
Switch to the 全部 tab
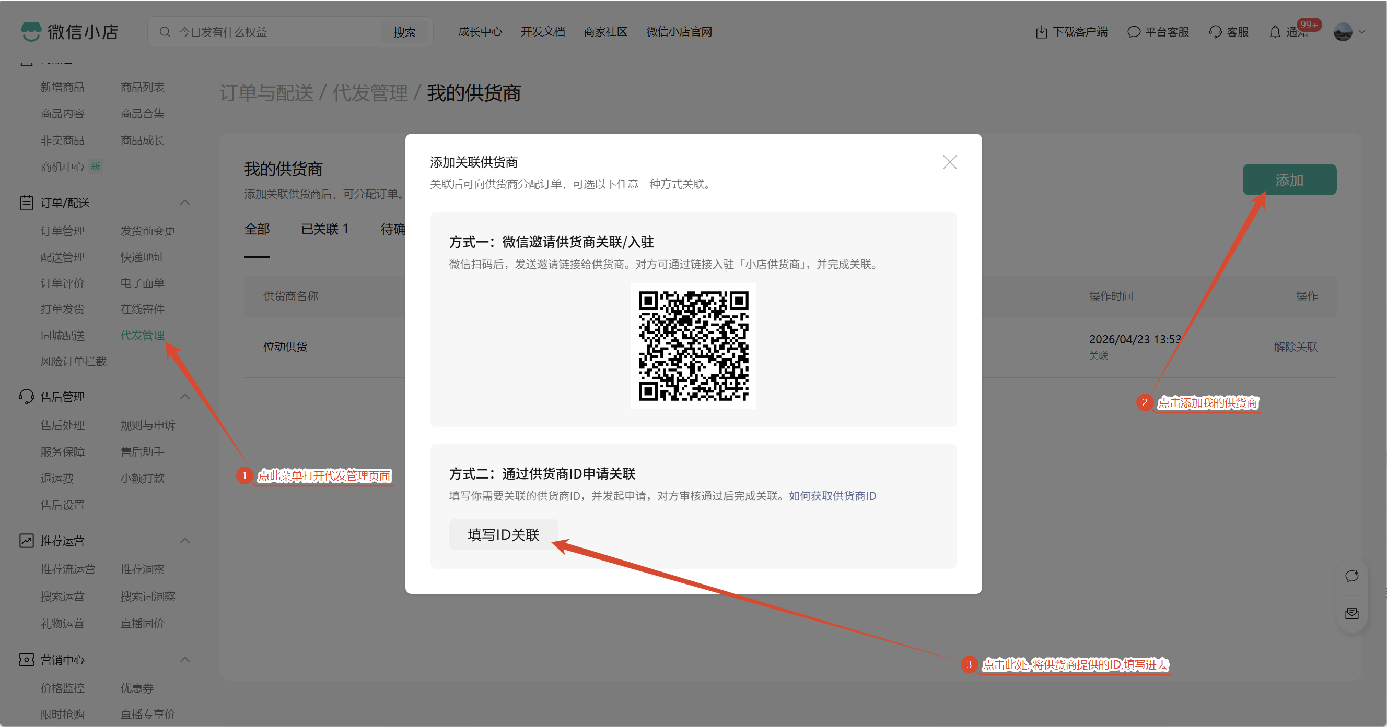pyautogui.click(x=257, y=230)
